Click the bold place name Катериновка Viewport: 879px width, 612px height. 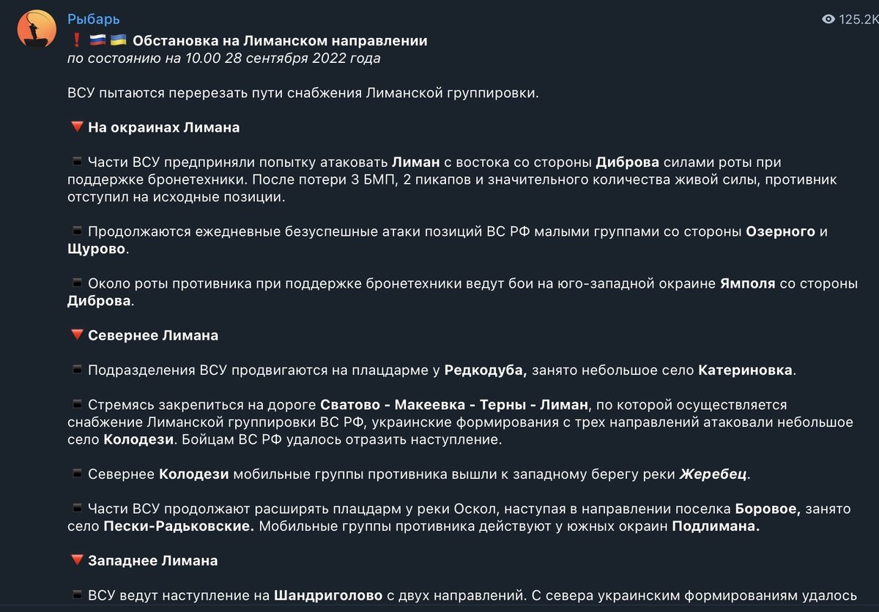click(745, 370)
